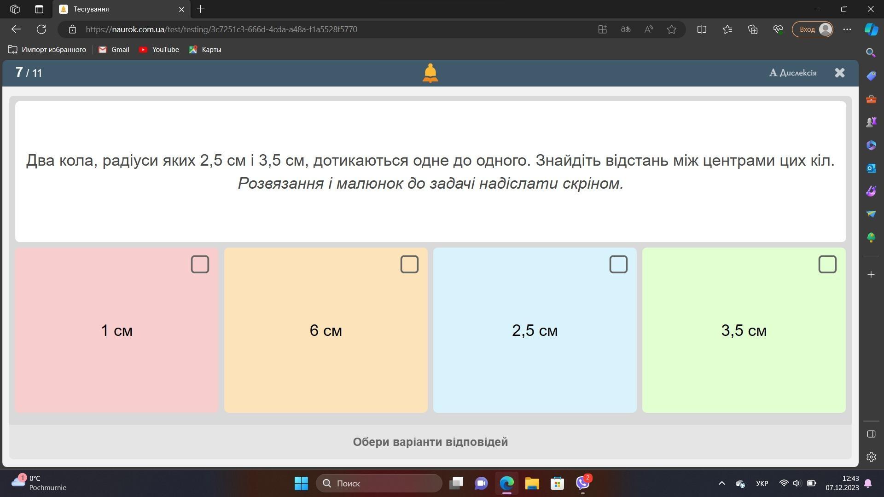Open the Gmail bookmark
Screen dimensions: 884x497
[114, 50]
